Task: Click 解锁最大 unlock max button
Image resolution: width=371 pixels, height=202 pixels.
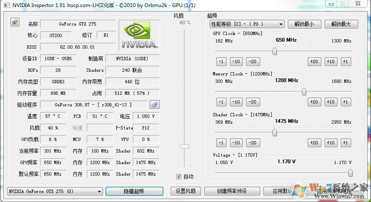Action: [341, 24]
